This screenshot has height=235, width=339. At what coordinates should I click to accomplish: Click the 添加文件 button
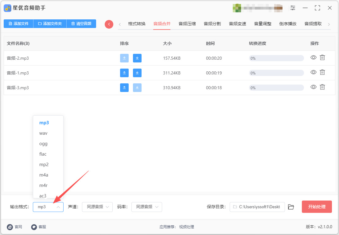pyautogui.click(x=19, y=24)
